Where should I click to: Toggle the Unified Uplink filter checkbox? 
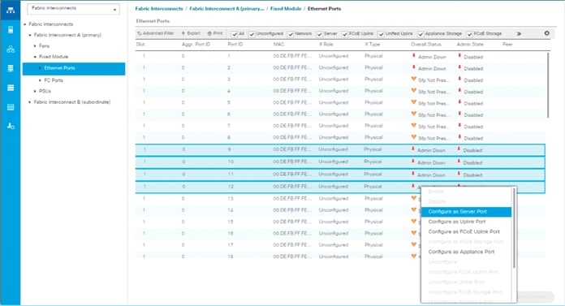(381, 34)
